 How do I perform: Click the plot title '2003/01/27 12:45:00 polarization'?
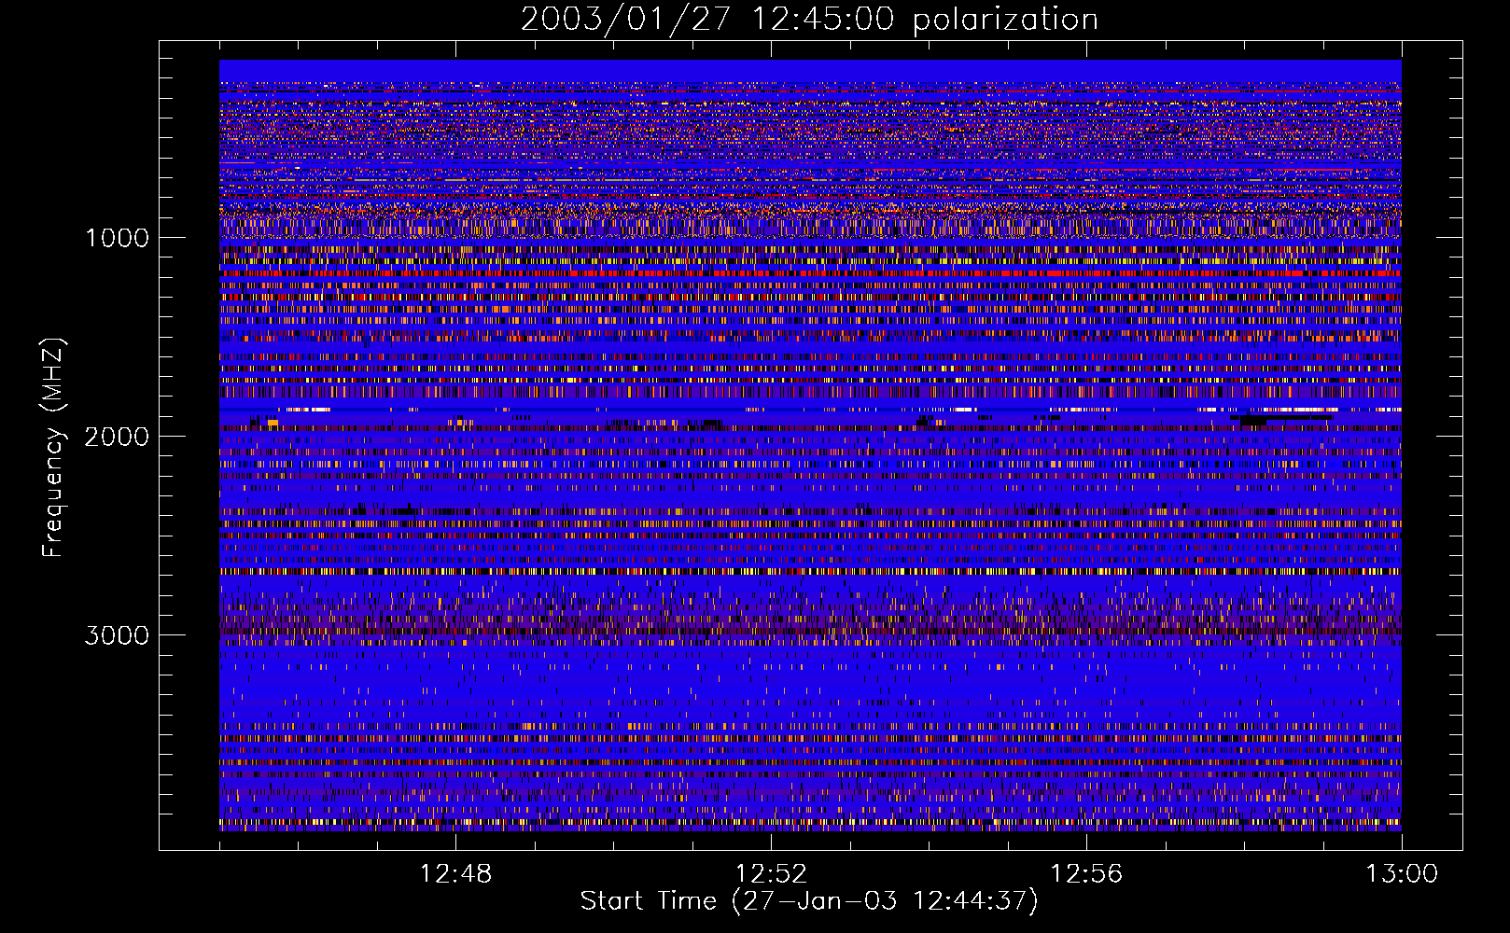point(809,20)
